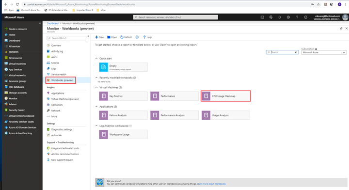This screenshot has height=190, width=349.
Task: Click Refresh in the toolbar
Action: [x=126, y=37]
